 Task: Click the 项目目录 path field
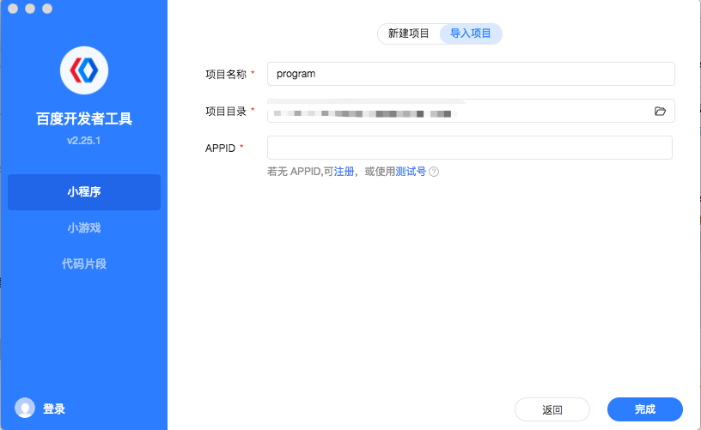pos(471,111)
